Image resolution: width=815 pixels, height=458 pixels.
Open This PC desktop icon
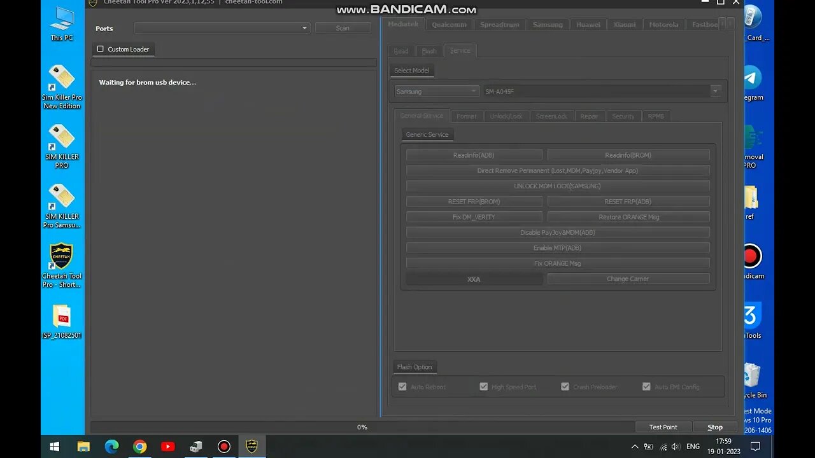pos(62,24)
